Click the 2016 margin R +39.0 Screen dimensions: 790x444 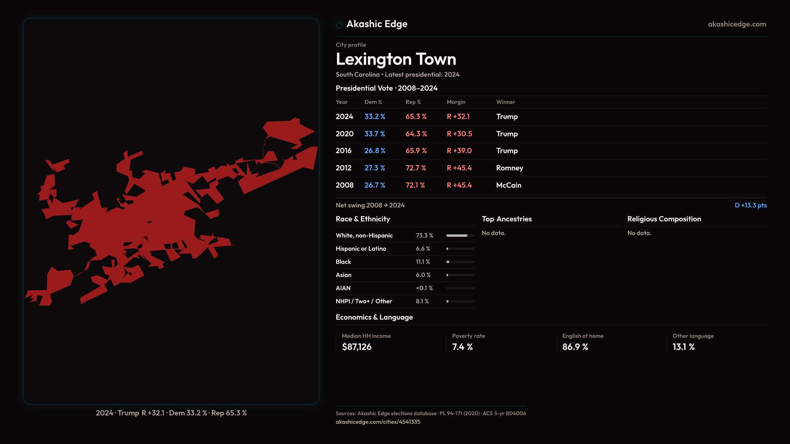coord(459,151)
